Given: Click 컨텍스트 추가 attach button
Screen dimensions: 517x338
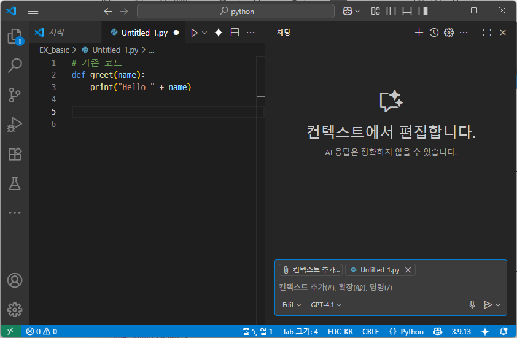Looking at the screenshot, I should (311, 270).
